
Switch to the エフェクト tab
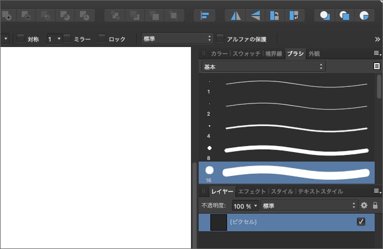[252, 191]
